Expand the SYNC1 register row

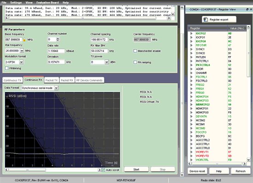[191, 49]
